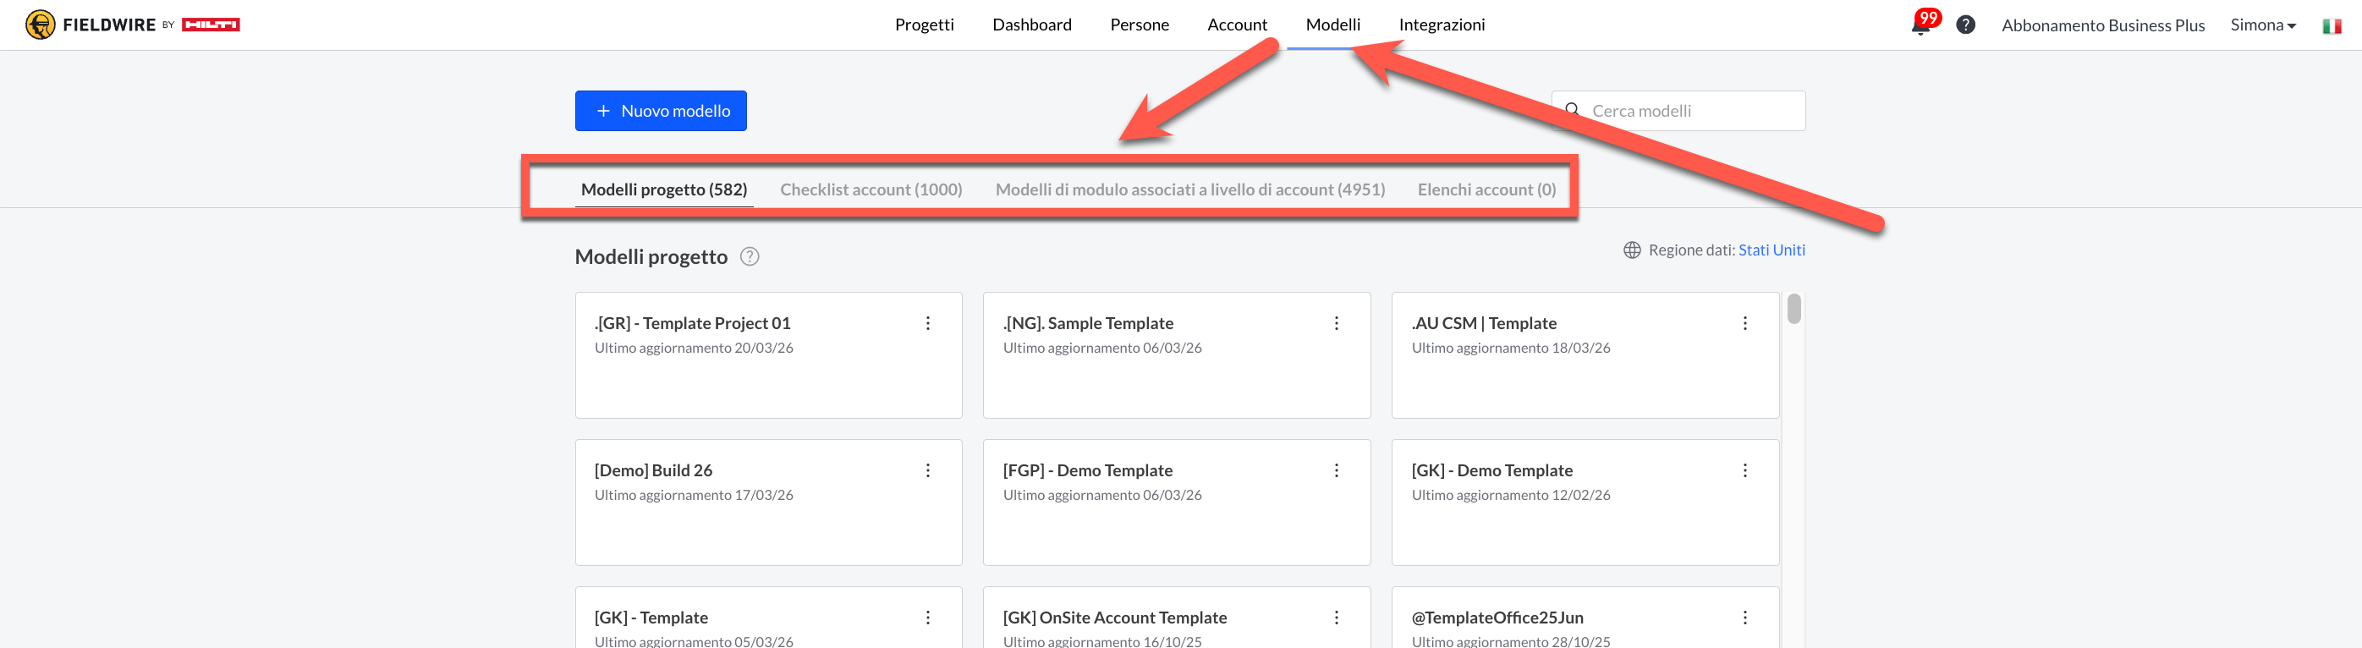The height and width of the screenshot is (648, 2362).
Task: Expand options for [GK] OnSite Account Template
Action: click(1336, 618)
